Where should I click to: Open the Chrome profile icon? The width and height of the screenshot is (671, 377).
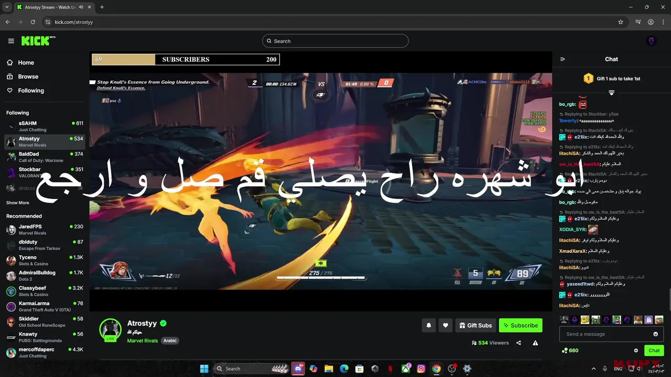coord(651,22)
